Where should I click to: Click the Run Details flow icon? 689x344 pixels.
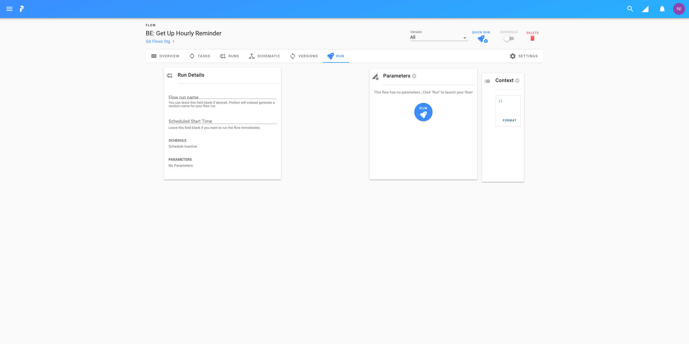(x=170, y=75)
